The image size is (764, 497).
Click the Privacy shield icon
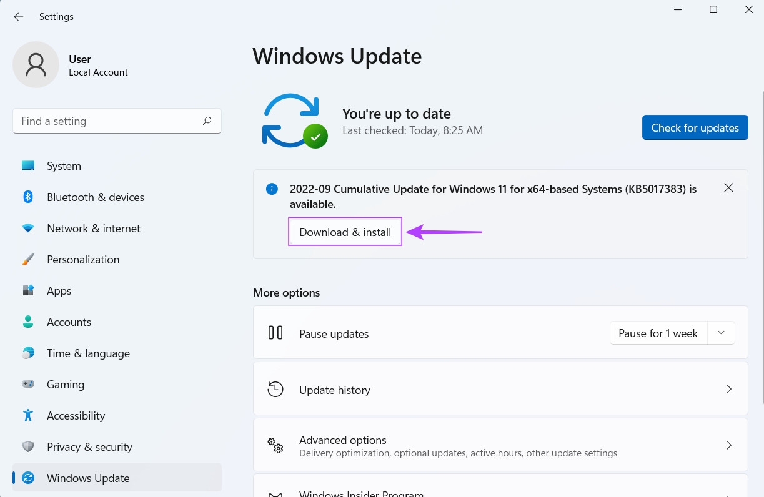[28, 447]
